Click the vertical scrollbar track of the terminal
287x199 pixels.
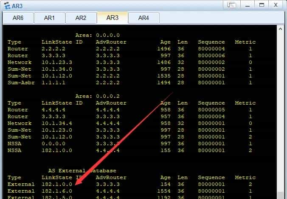(x=280, y=111)
